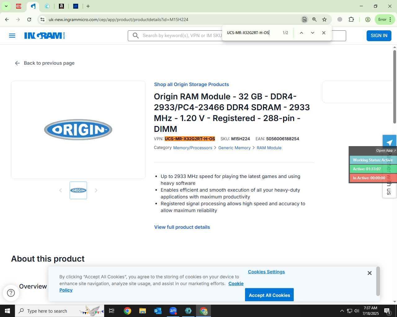Click the browser back arrow
The width and height of the screenshot is (397, 317).
[x=7, y=20]
